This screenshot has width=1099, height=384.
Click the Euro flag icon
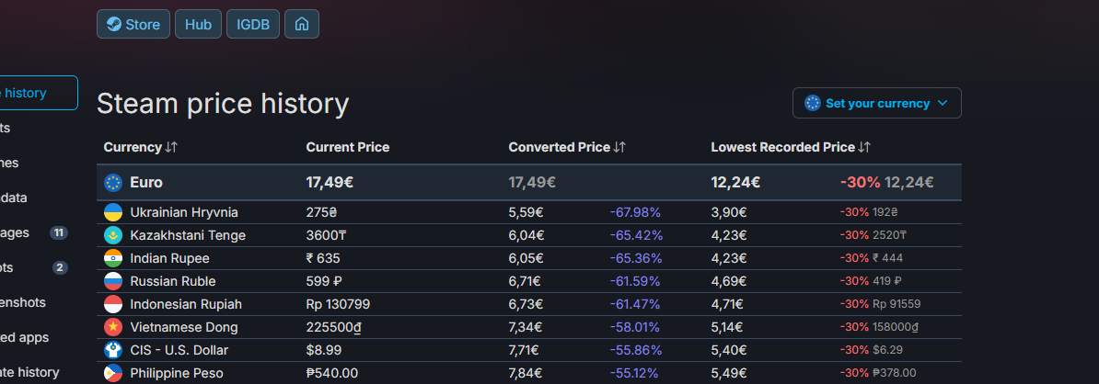(x=113, y=182)
